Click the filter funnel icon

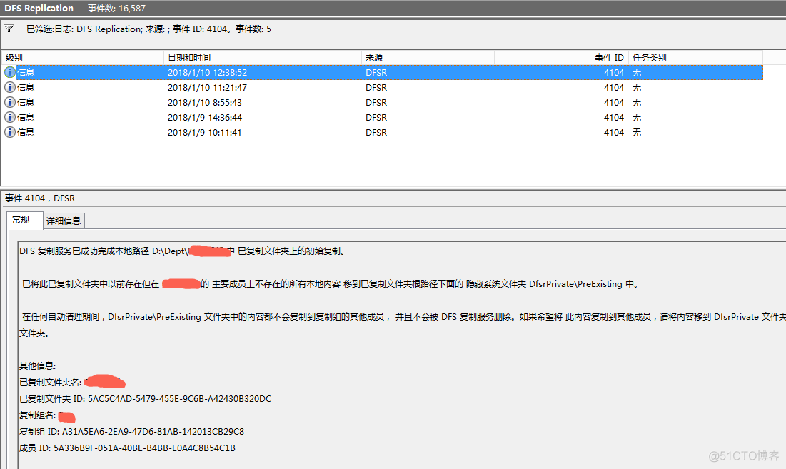9,29
